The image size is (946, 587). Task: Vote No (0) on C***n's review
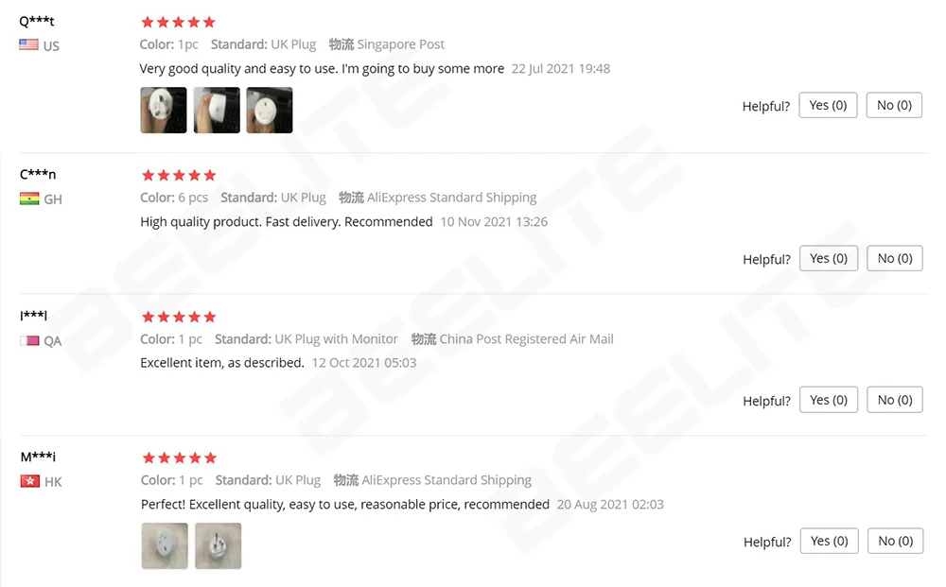click(895, 258)
